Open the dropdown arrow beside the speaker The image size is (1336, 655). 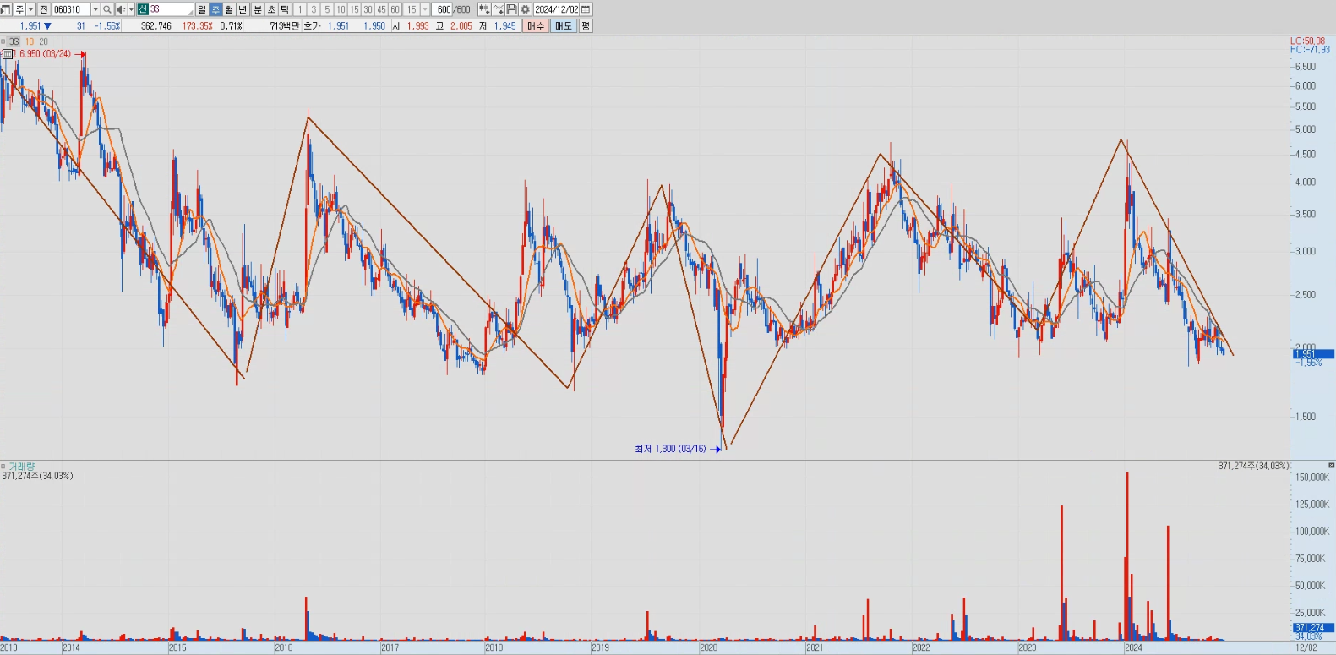click(131, 9)
